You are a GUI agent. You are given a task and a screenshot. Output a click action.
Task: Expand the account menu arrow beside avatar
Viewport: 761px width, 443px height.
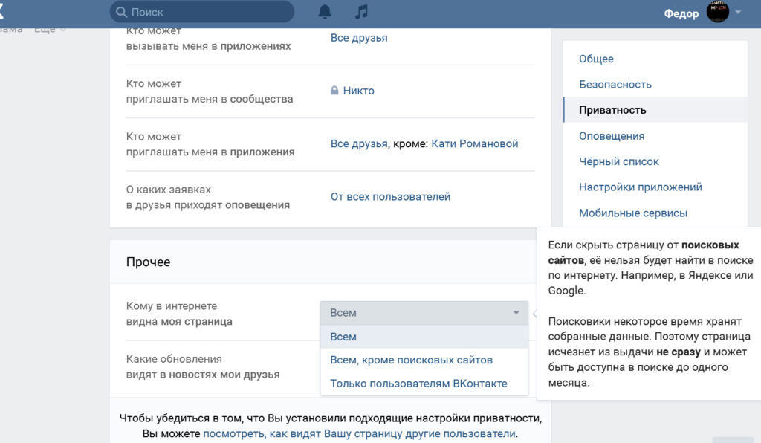tap(738, 12)
